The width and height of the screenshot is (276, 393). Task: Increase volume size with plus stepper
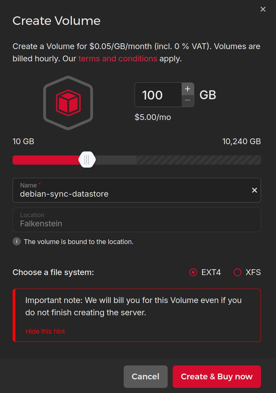pyautogui.click(x=187, y=89)
